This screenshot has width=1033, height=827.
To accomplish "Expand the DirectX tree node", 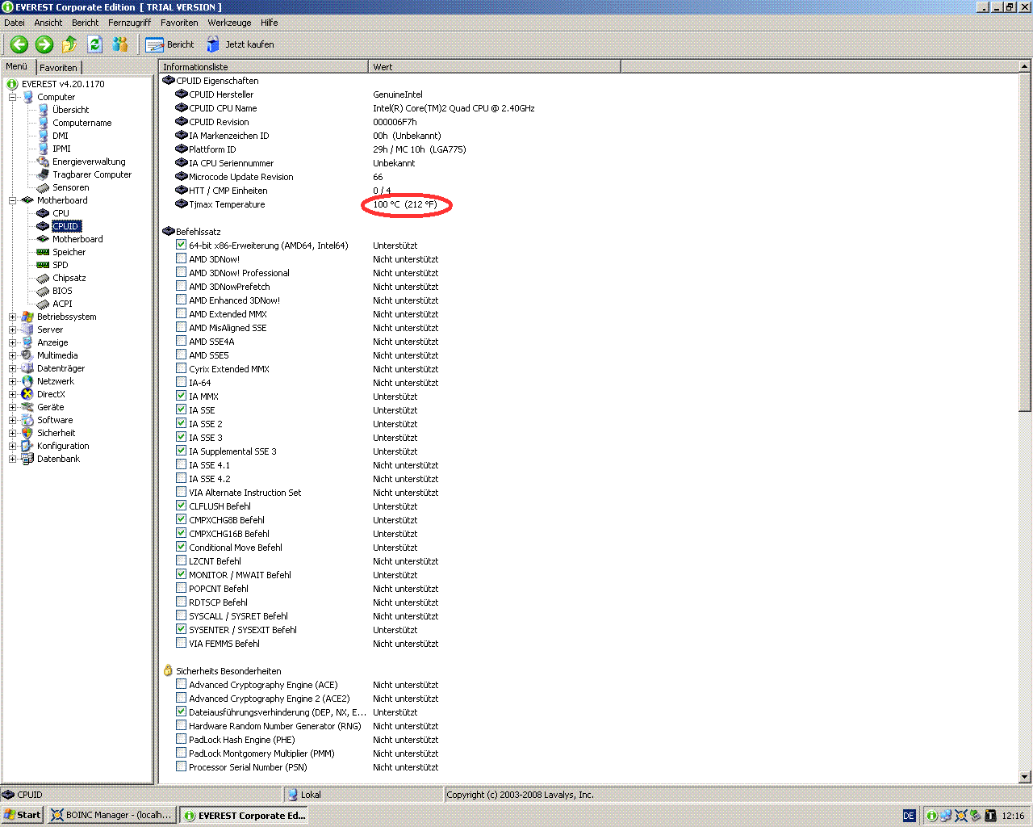I will [x=12, y=394].
